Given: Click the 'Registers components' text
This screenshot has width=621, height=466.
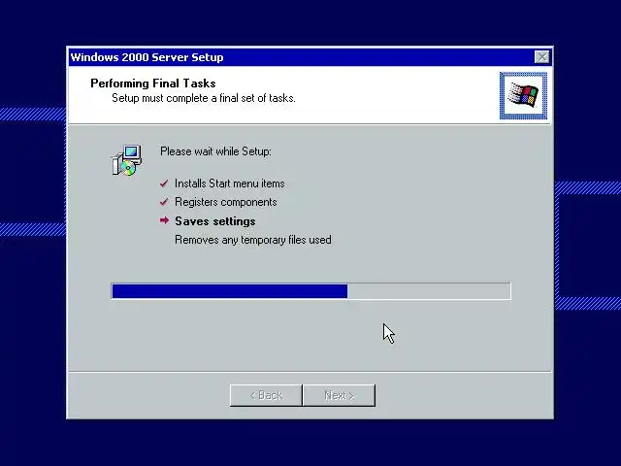Looking at the screenshot, I should (226, 202).
